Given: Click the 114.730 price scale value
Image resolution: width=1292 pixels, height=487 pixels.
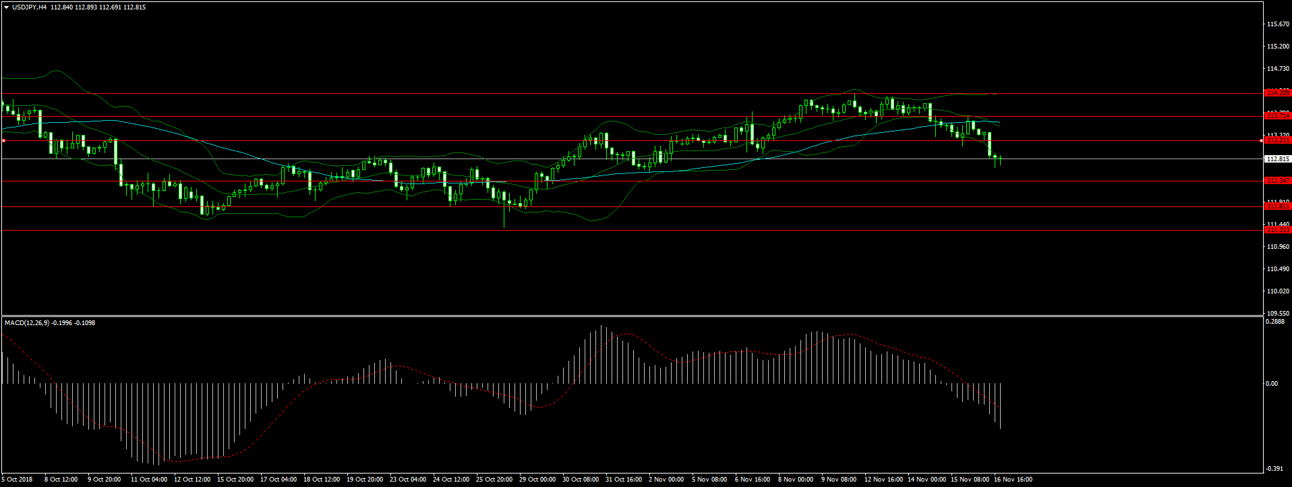Looking at the screenshot, I should 1279,69.
